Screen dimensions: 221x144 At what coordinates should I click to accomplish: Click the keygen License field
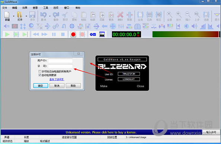point(129,79)
